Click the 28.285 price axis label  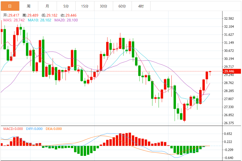pyautogui.click(x=229, y=91)
